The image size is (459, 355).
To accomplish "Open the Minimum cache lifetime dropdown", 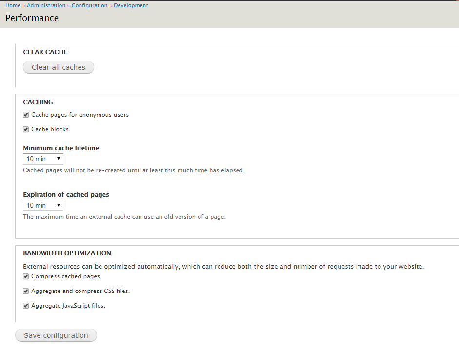I will (43, 159).
